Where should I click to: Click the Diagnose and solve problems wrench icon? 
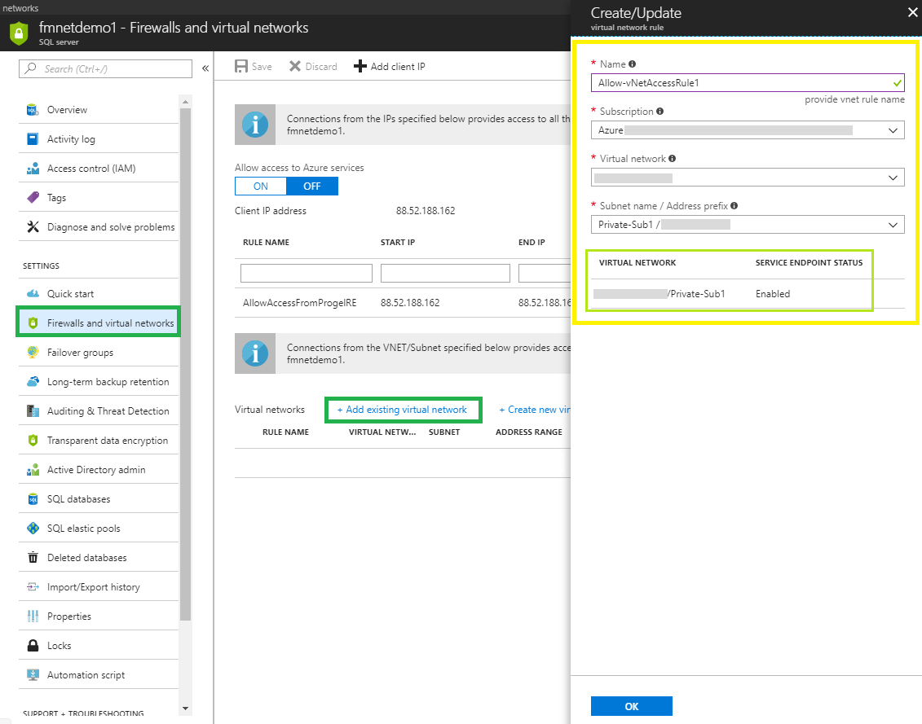point(33,227)
